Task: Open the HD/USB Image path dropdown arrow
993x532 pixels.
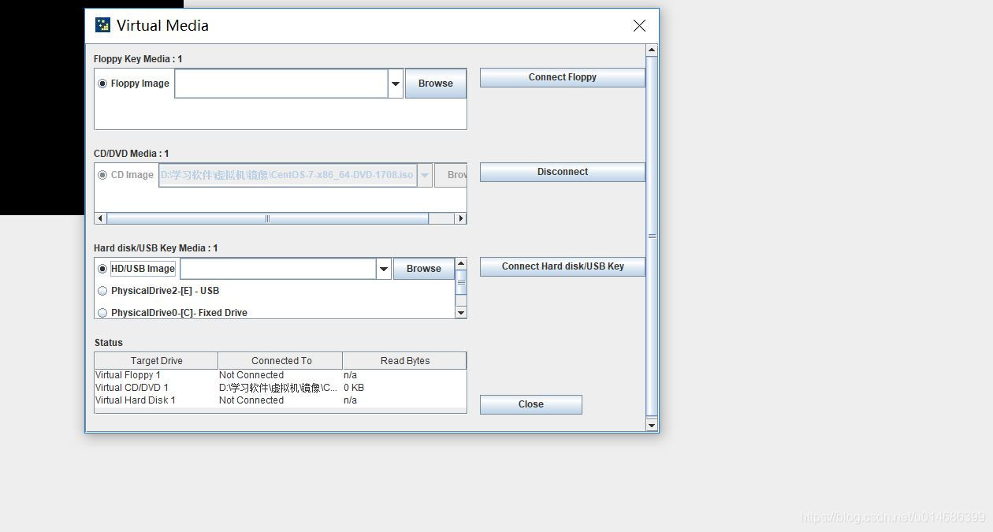Action: click(x=384, y=269)
